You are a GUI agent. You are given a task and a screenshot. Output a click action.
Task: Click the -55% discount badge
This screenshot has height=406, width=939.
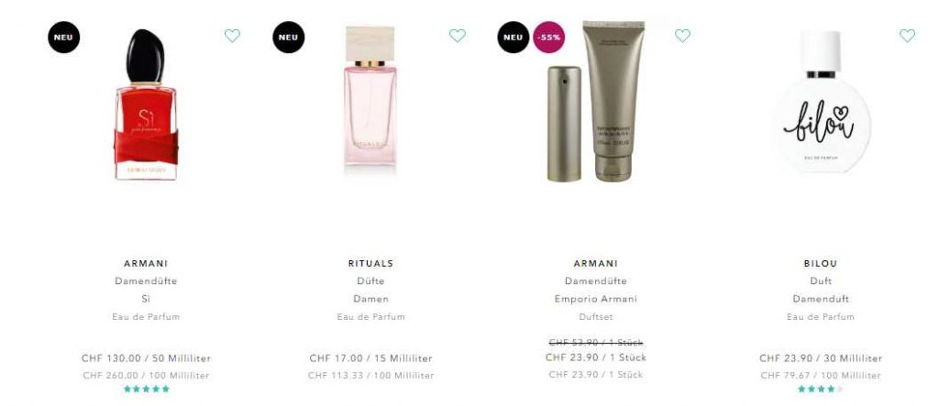[549, 38]
